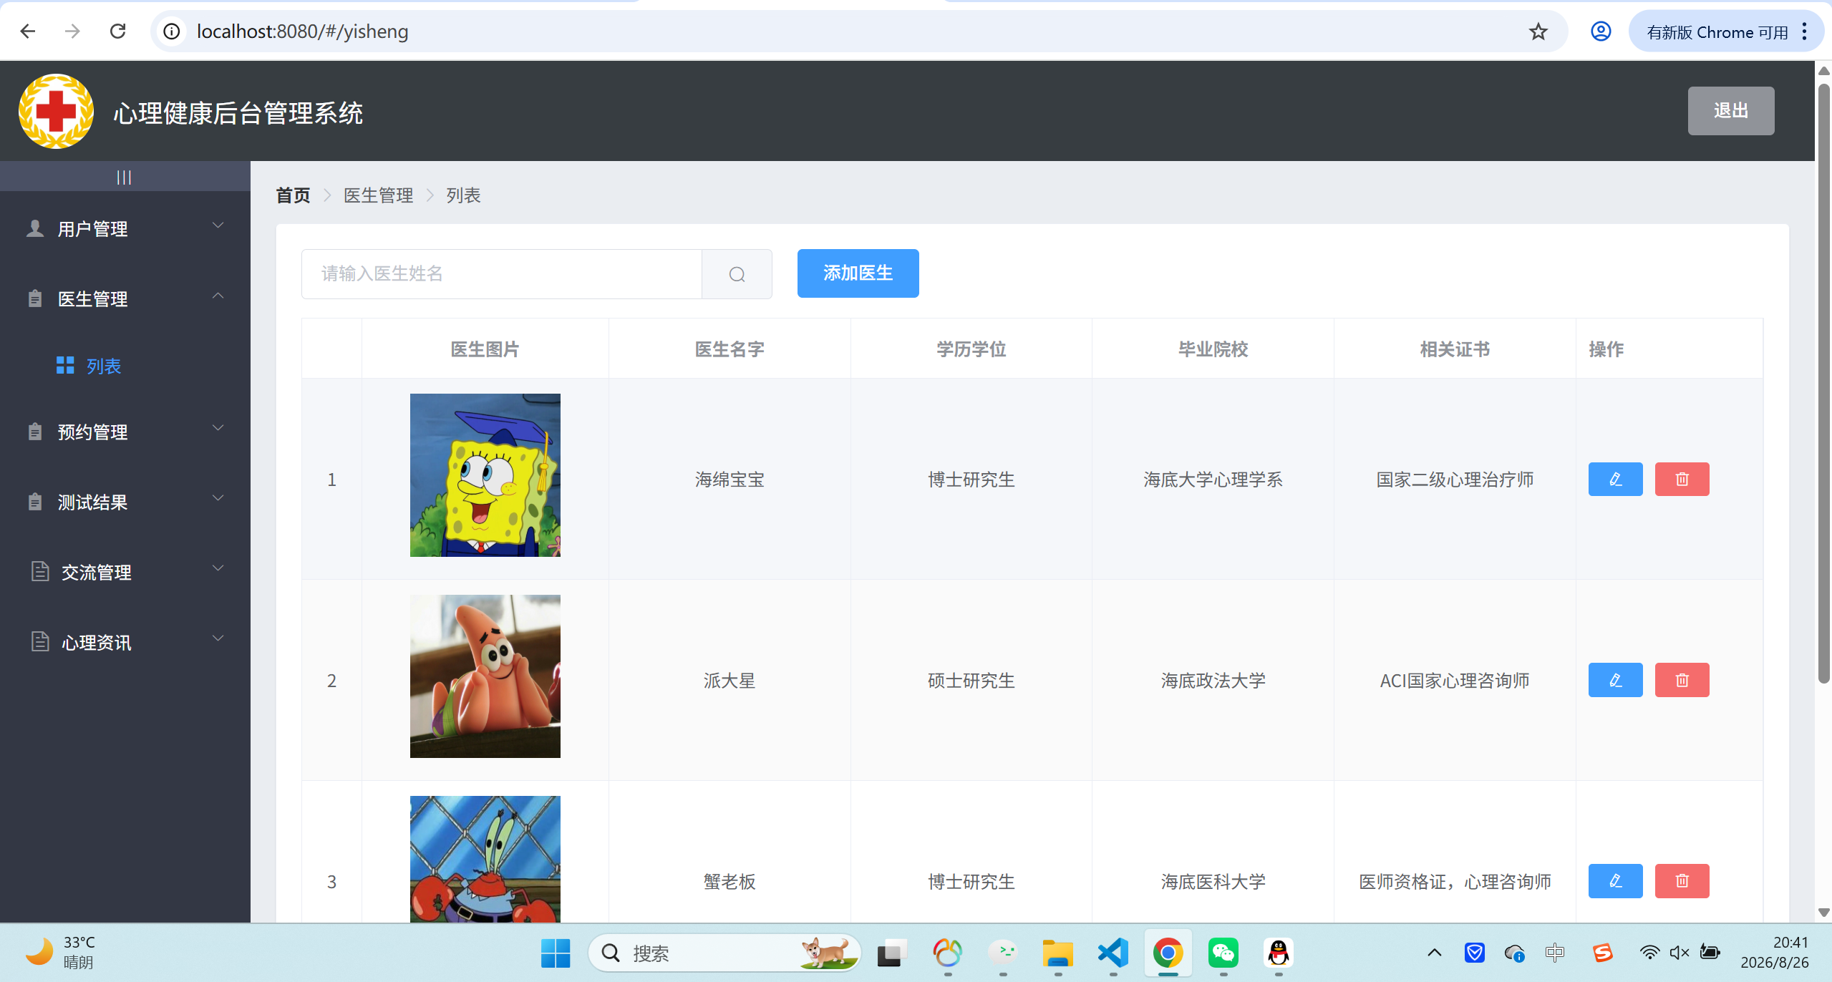Click the muted volume tray icon

tap(1680, 952)
